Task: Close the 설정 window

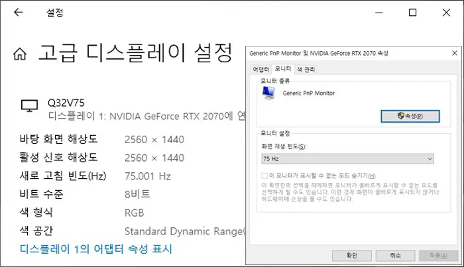Action: (x=446, y=13)
